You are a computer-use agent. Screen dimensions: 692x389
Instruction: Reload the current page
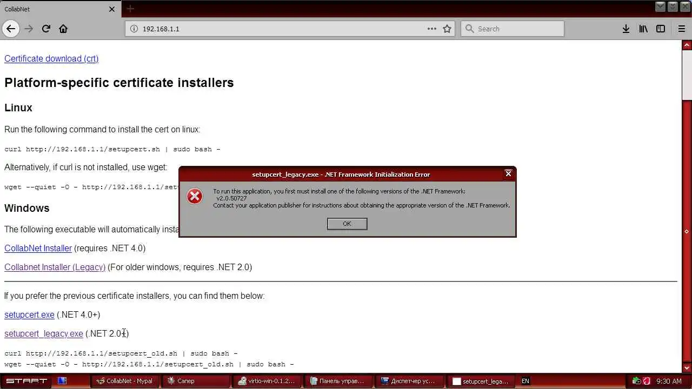46,29
